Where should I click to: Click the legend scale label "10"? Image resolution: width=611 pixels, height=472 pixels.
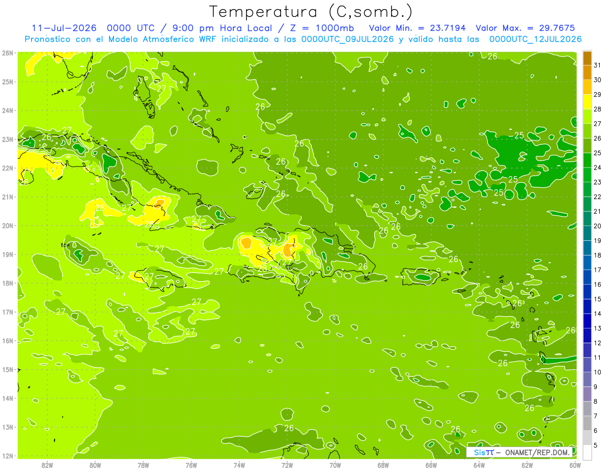pos(597,372)
